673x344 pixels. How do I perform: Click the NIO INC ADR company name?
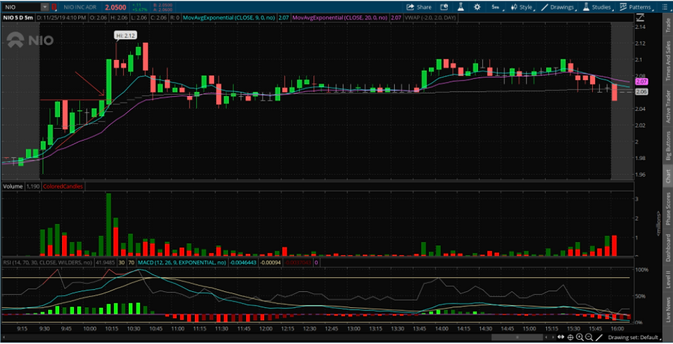tap(79, 7)
